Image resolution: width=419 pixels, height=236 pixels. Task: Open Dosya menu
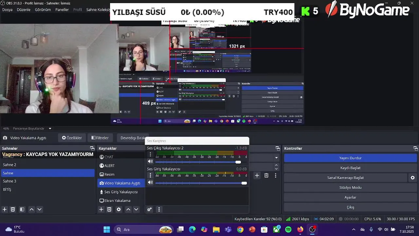(7, 10)
